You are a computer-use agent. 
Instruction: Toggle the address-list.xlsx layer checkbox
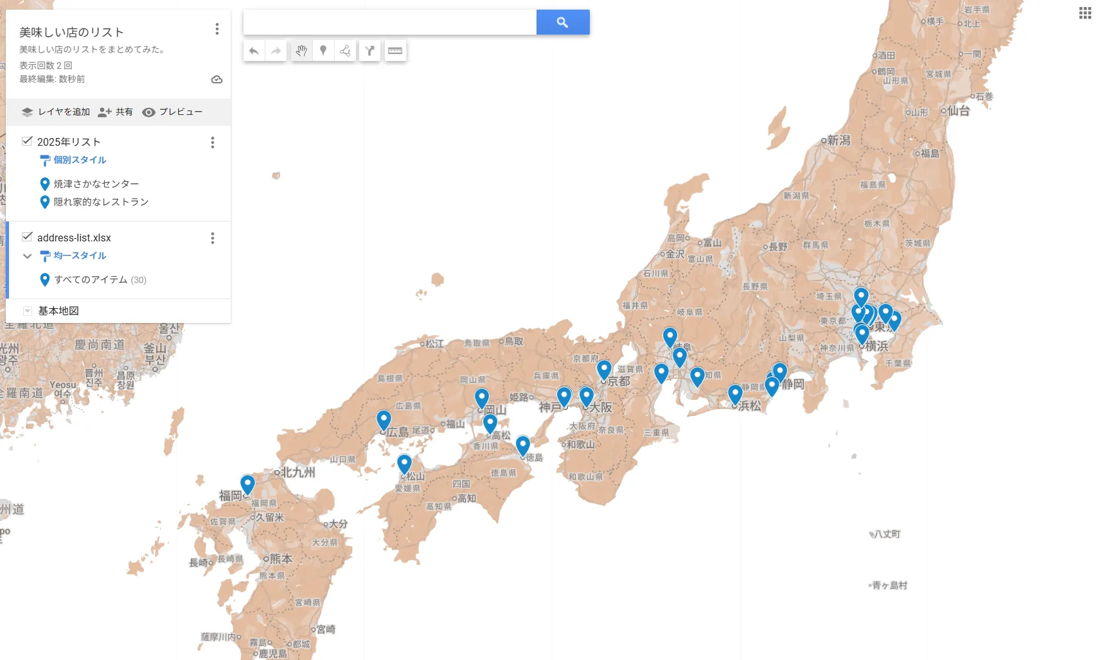click(x=27, y=237)
